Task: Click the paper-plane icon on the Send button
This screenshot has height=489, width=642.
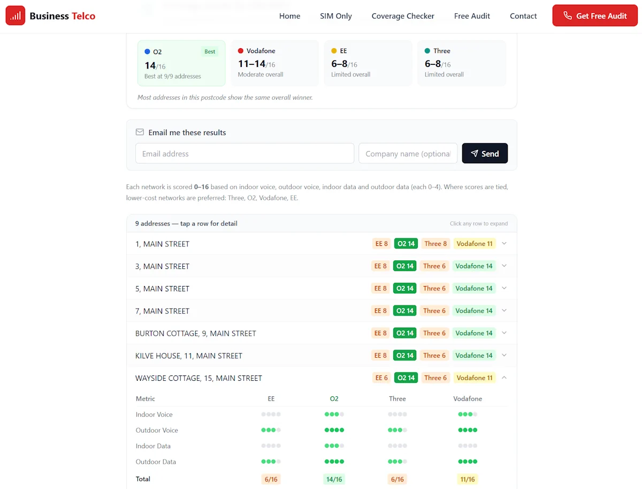Action: pos(474,153)
